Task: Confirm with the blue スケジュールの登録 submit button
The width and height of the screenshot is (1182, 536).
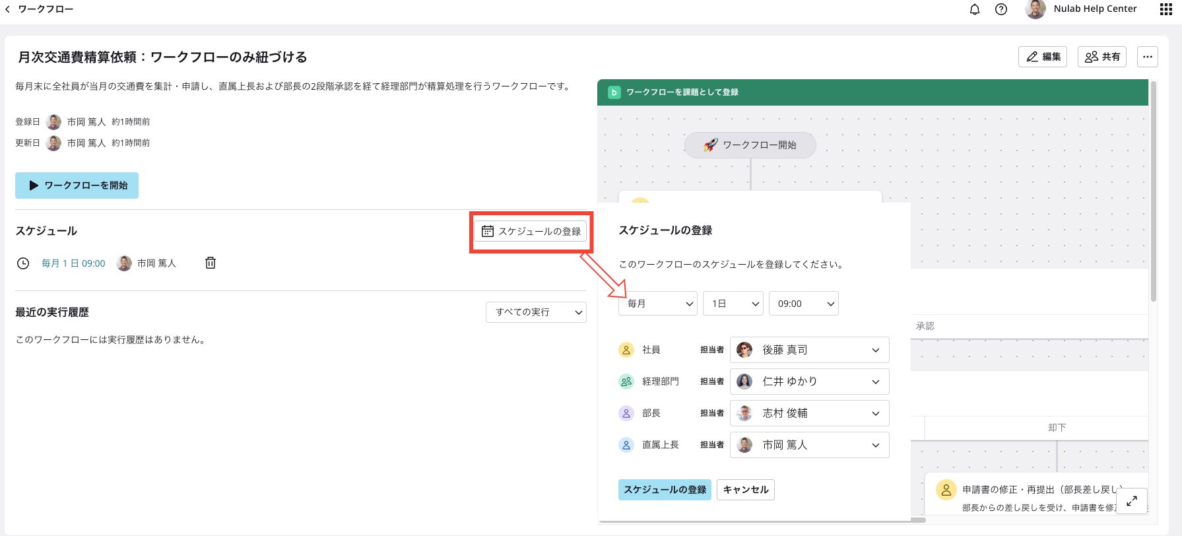Action: click(665, 490)
